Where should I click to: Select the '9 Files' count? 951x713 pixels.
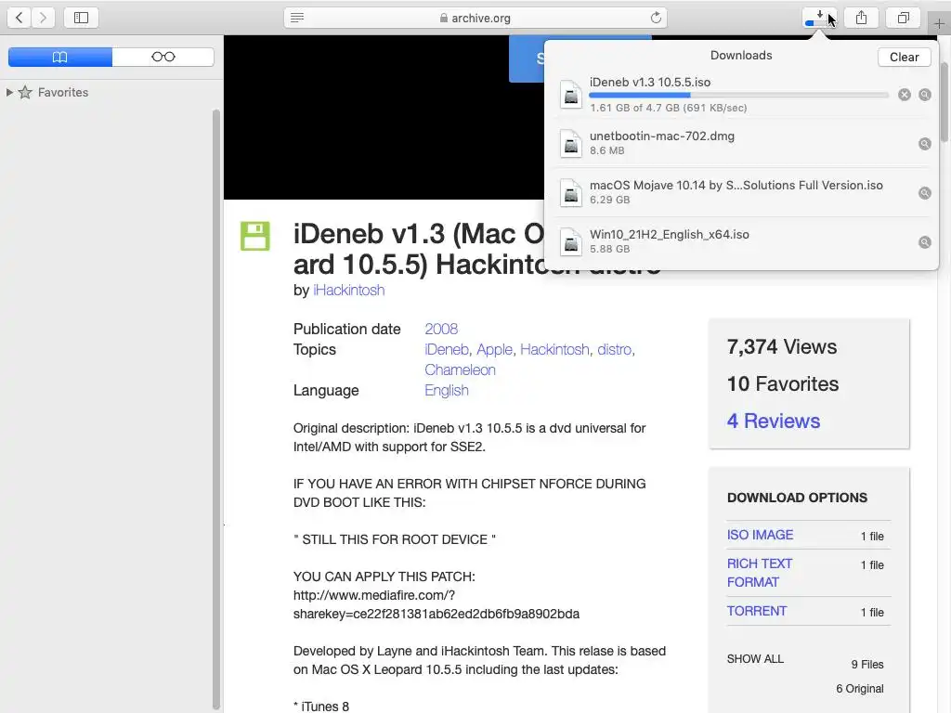866,664
